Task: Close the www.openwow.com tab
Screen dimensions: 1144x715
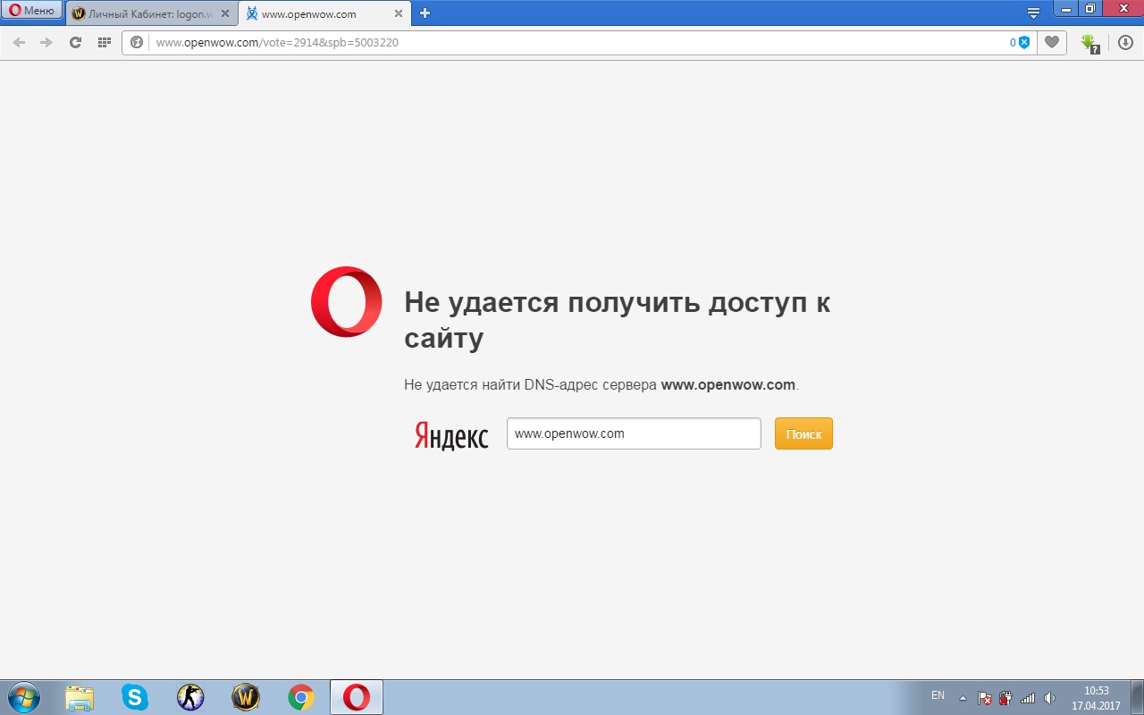Action: pyautogui.click(x=399, y=13)
